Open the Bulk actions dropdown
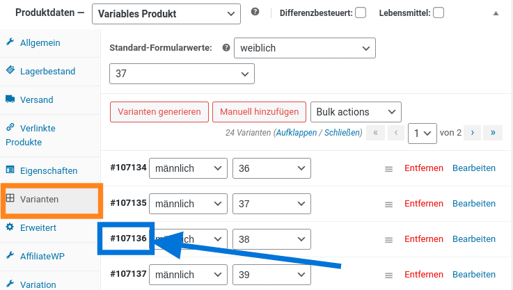The width and height of the screenshot is (513, 290). [x=356, y=111]
